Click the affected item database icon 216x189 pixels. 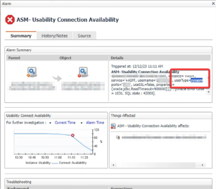point(118,137)
